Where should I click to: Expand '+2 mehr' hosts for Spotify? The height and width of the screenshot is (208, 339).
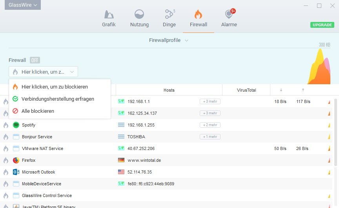pyautogui.click(x=210, y=125)
